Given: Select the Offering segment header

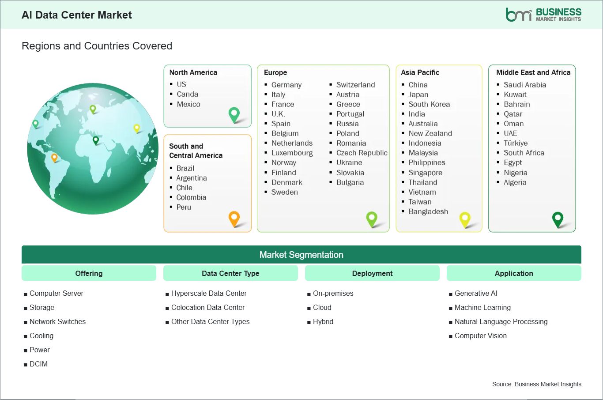Looking at the screenshot, I should click(89, 273).
